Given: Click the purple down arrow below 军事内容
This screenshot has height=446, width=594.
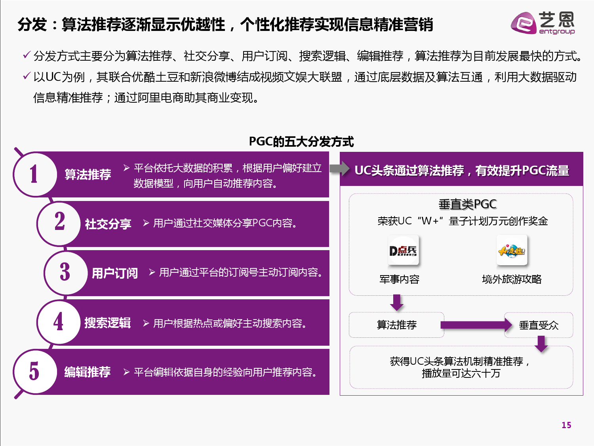Looking at the screenshot, I should (x=397, y=302).
